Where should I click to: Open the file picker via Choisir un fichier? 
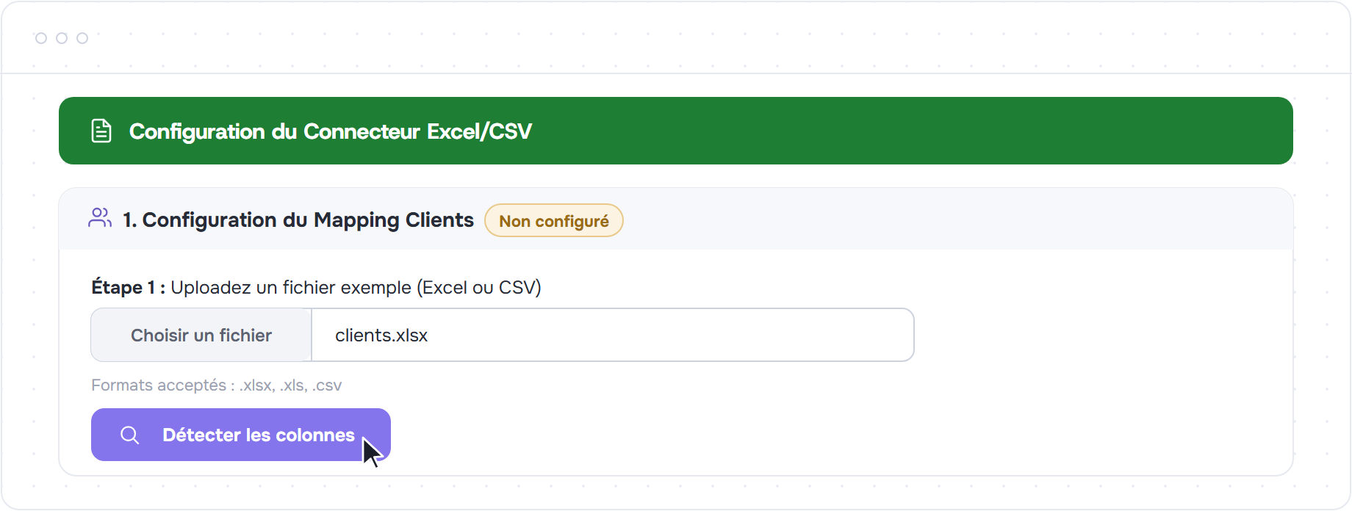(201, 335)
